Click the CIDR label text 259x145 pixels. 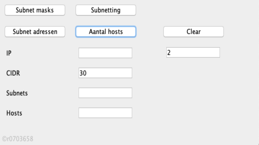tap(13, 73)
